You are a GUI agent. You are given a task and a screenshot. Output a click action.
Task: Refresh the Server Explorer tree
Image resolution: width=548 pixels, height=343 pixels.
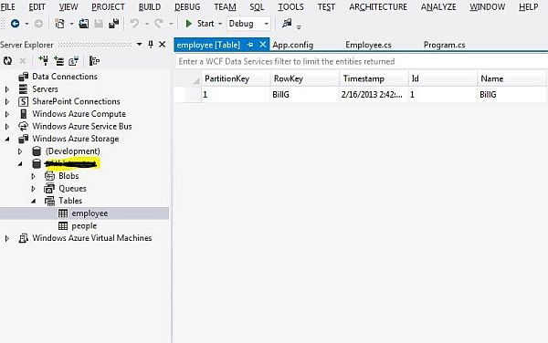click(7, 61)
